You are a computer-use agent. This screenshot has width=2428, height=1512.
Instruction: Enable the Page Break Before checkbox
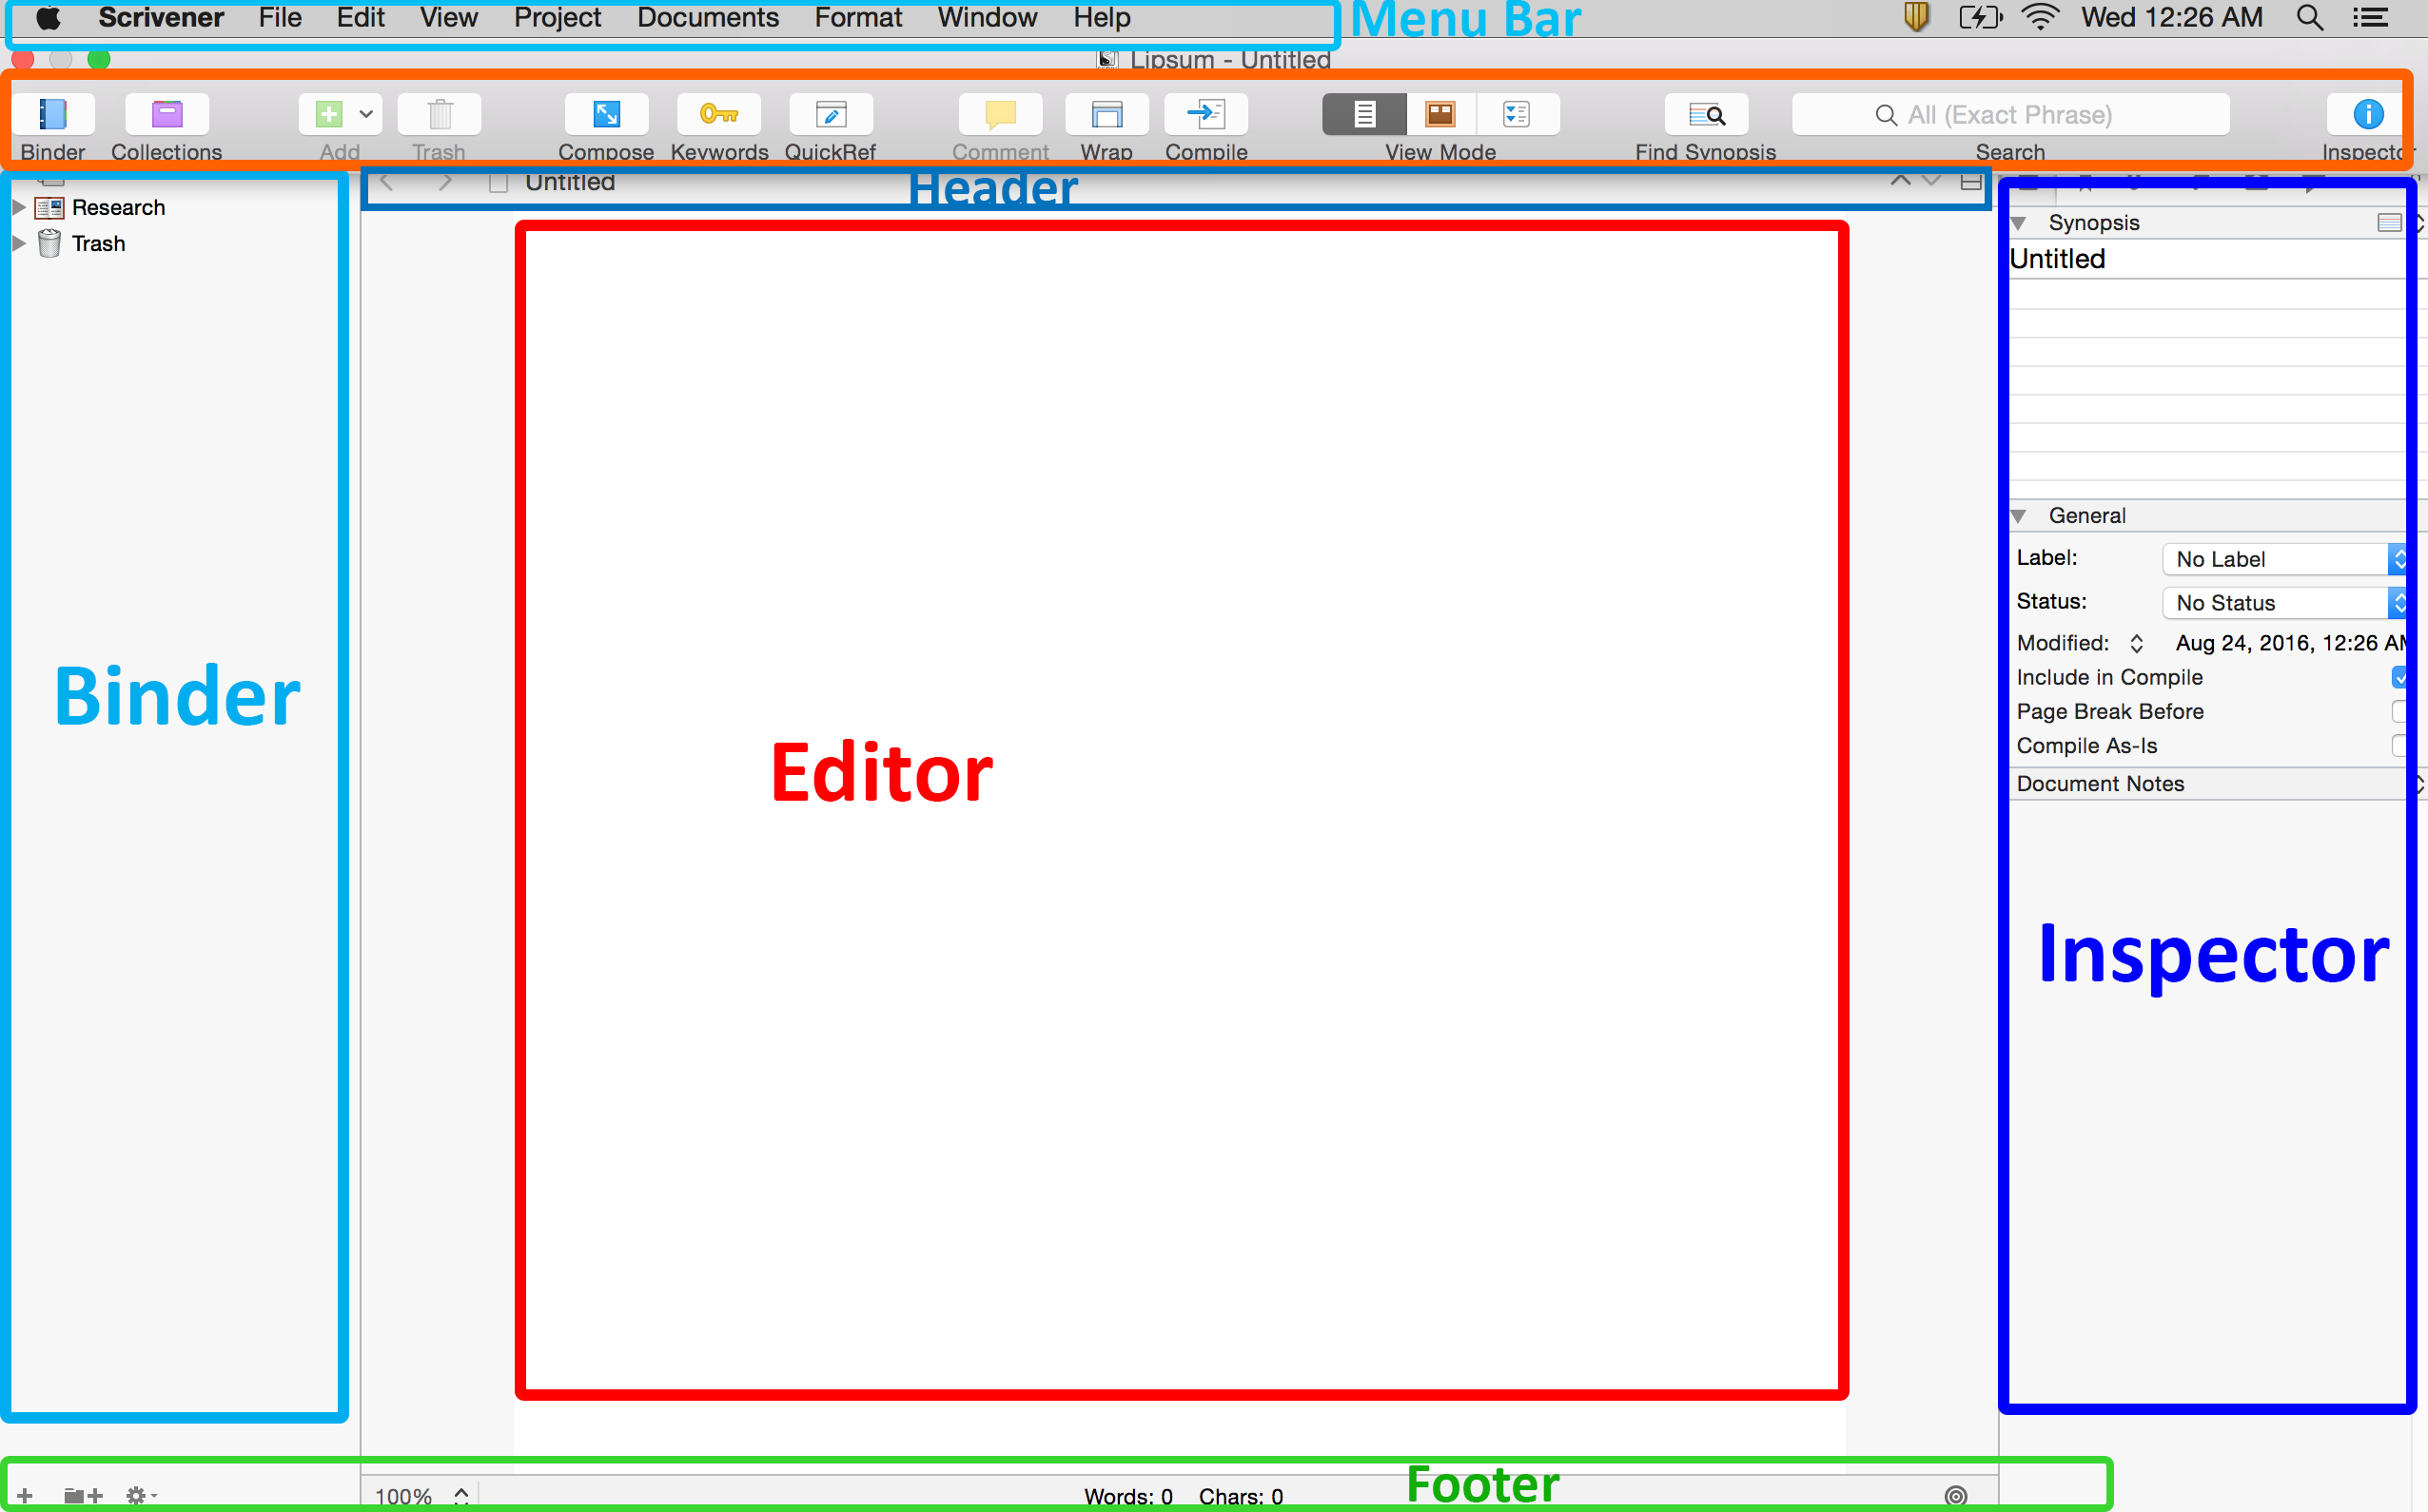2399,712
